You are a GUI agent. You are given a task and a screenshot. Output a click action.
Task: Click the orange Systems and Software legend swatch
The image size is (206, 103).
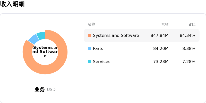(x=89, y=36)
